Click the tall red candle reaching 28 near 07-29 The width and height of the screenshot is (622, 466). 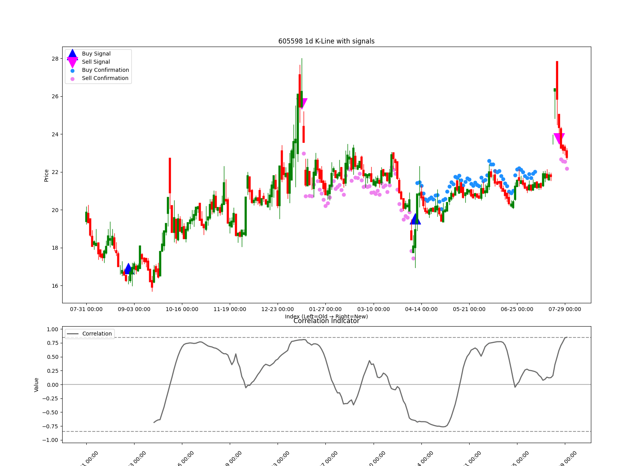(x=557, y=80)
